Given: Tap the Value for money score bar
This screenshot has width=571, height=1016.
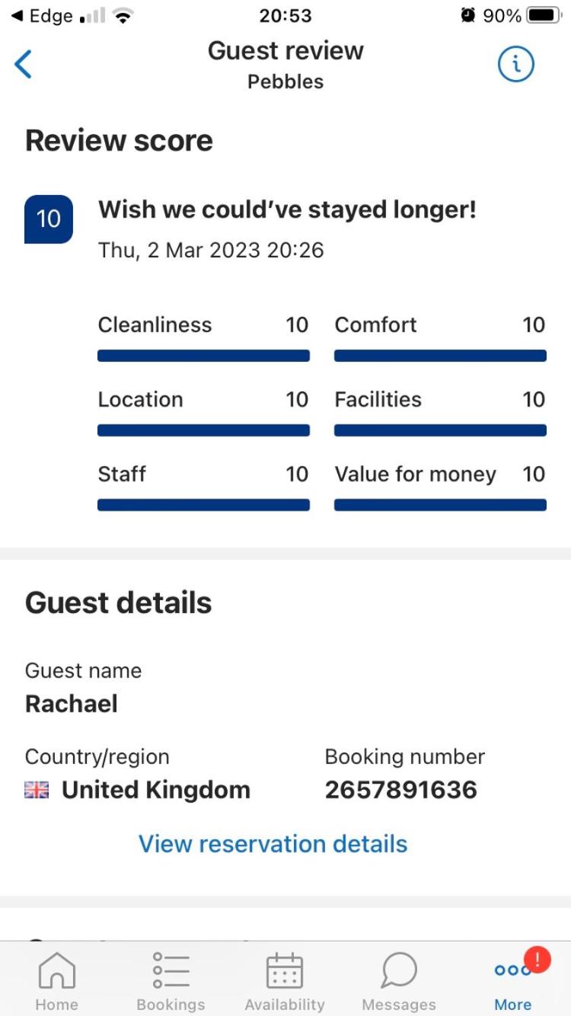Looking at the screenshot, I should (440, 505).
